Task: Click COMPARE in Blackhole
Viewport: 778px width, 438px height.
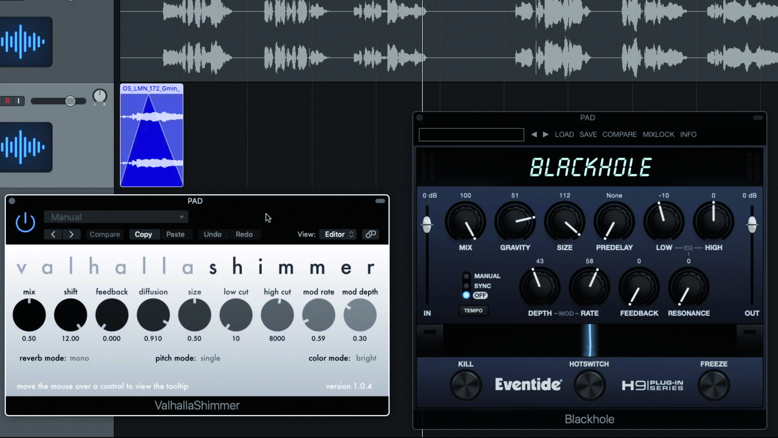Action: coord(620,135)
